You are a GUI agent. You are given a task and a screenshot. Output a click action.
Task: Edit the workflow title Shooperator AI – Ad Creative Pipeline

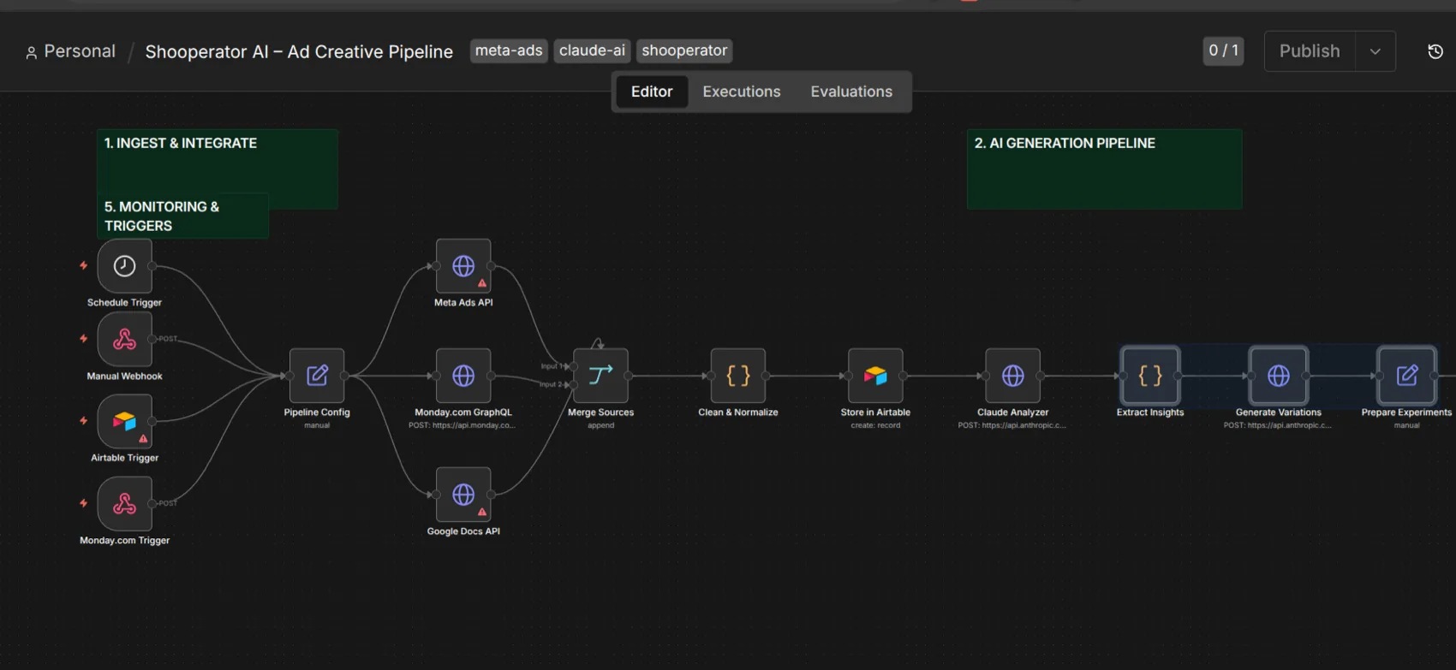click(299, 52)
